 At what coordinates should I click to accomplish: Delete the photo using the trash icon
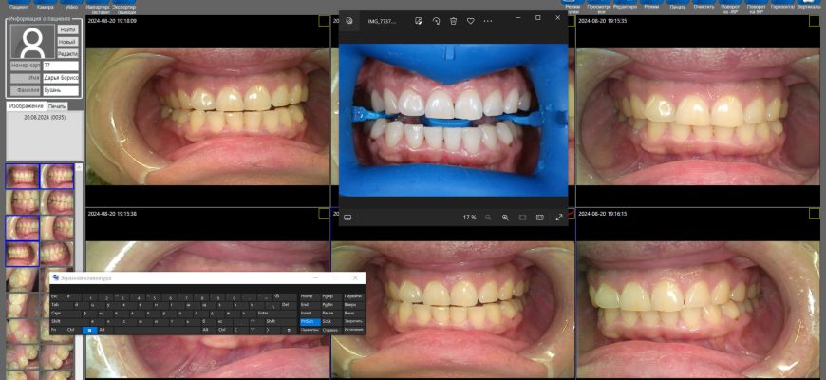click(453, 20)
